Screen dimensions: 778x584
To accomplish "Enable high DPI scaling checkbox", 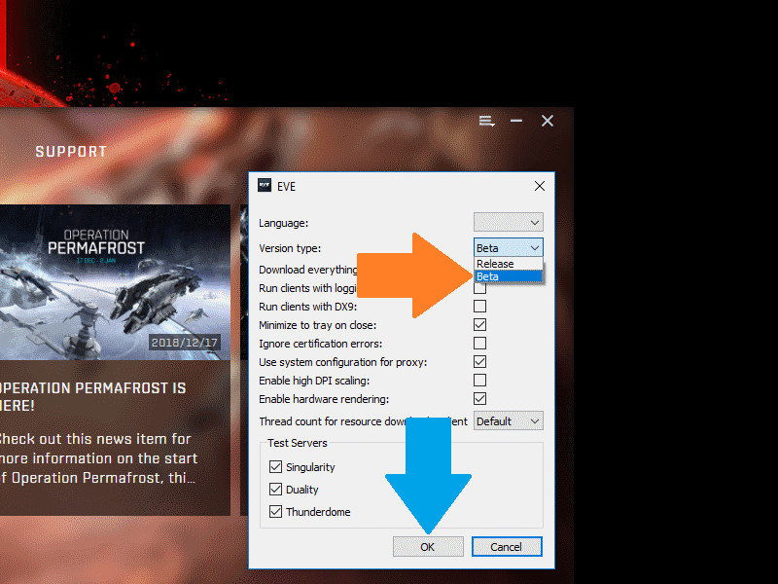I will coord(479,380).
